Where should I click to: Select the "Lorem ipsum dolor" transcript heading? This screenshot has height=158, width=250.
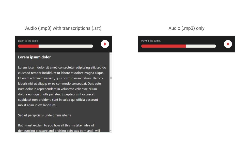click(x=34, y=57)
